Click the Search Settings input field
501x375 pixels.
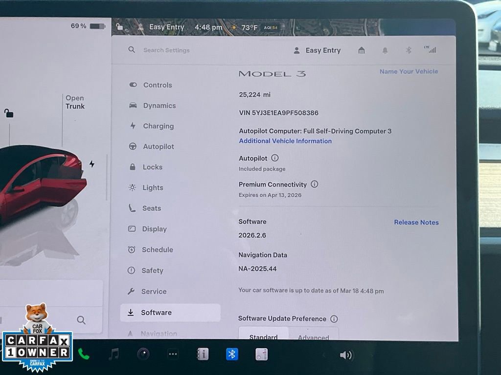166,50
